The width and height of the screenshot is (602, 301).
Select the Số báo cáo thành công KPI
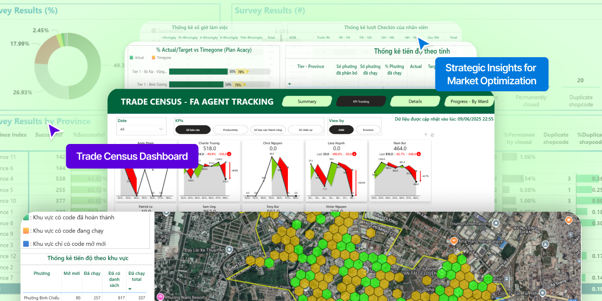pyautogui.click(x=268, y=130)
